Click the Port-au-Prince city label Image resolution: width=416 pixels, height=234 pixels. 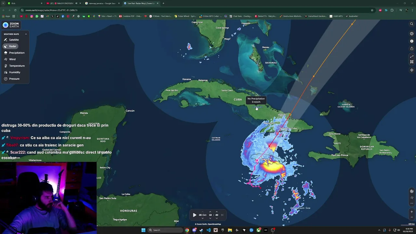click(340, 155)
